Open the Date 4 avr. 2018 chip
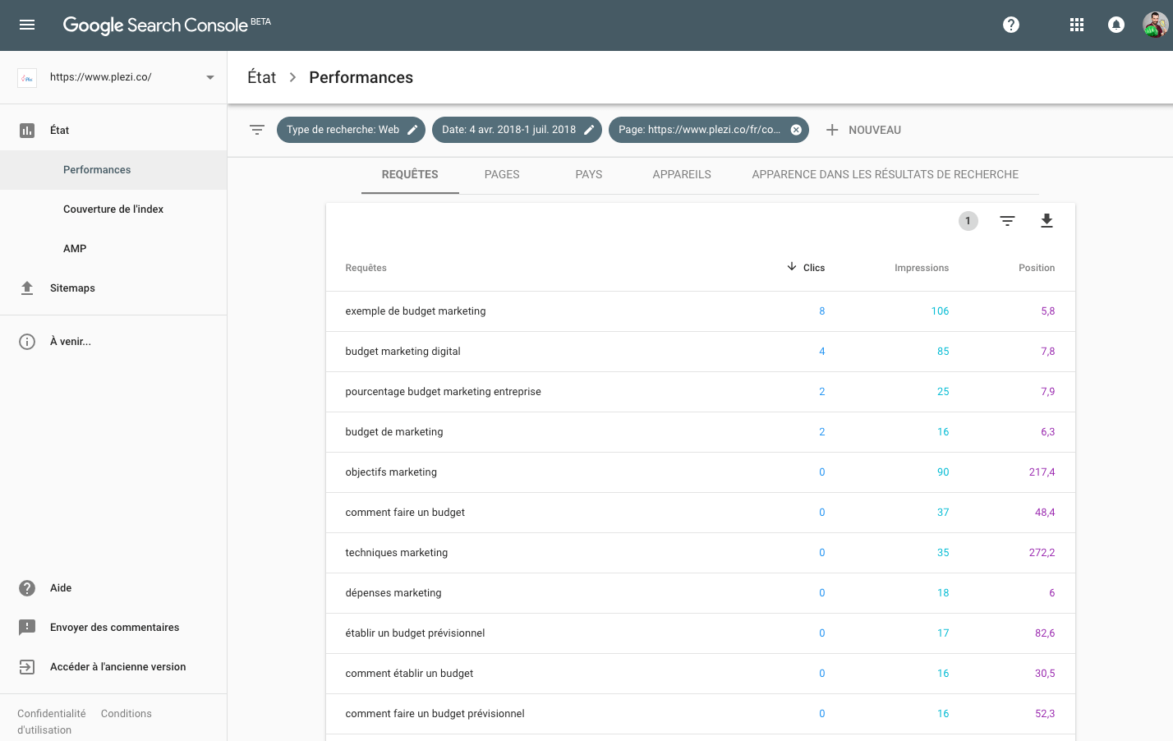1173x741 pixels. [517, 130]
